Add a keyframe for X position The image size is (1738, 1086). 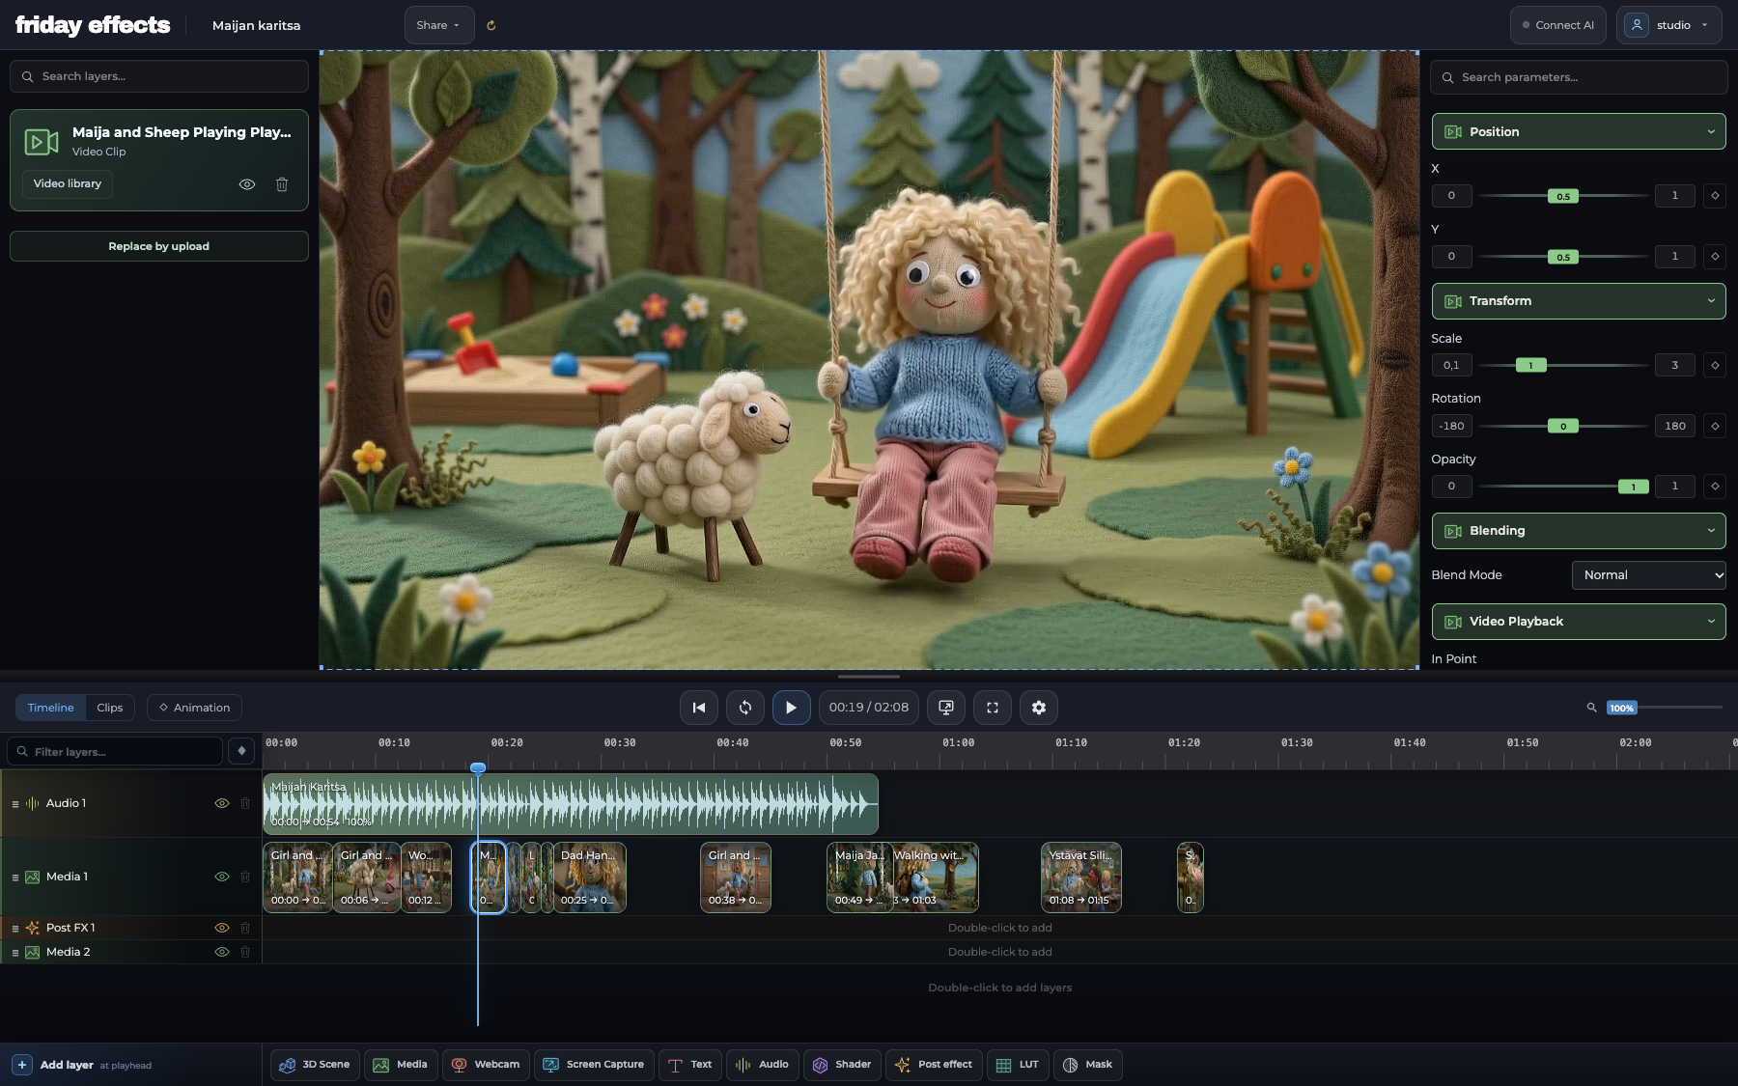pyautogui.click(x=1715, y=196)
